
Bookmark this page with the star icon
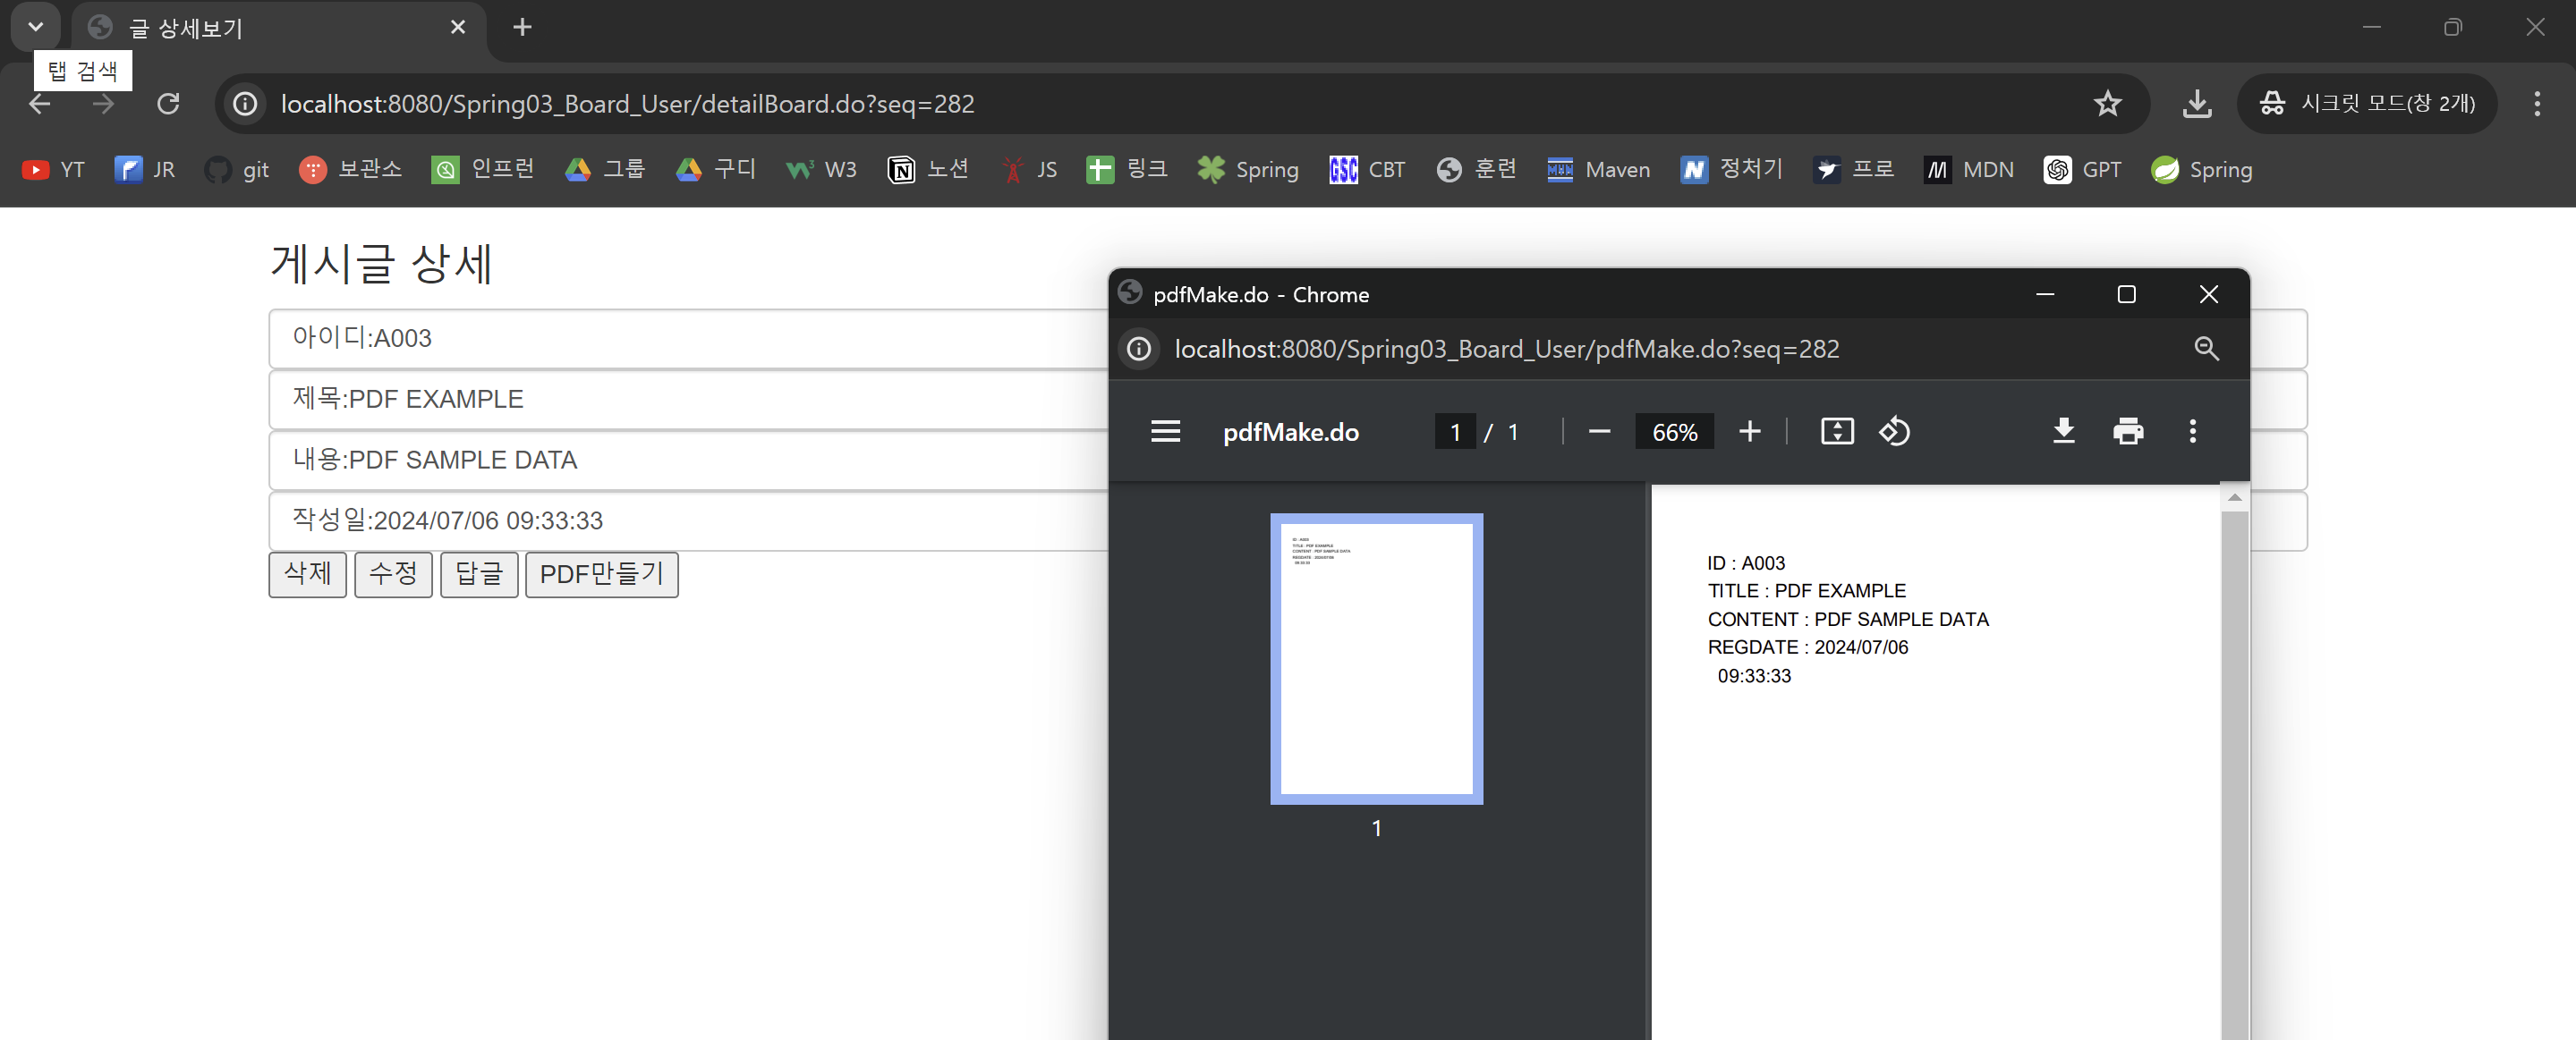coord(2107,103)
